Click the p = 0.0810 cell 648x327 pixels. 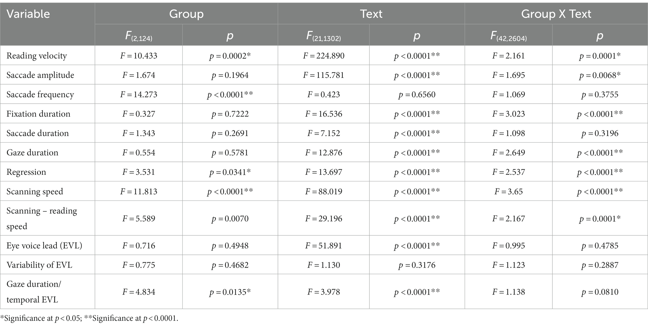tap(600, 292)
